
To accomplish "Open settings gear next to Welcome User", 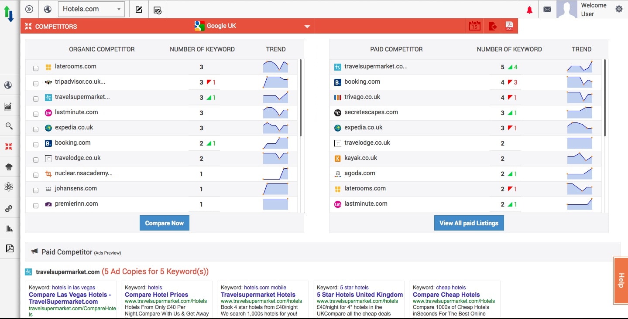I will 619,9.
